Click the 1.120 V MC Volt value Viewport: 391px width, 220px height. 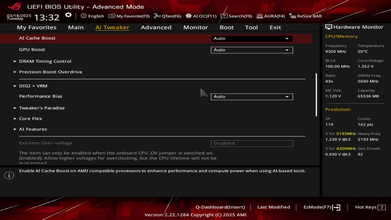click(333, 96)
